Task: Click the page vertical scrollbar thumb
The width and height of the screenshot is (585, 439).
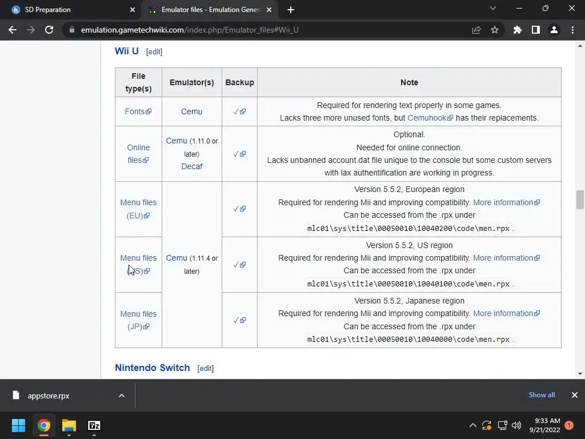Action: [x=580, y=200]
